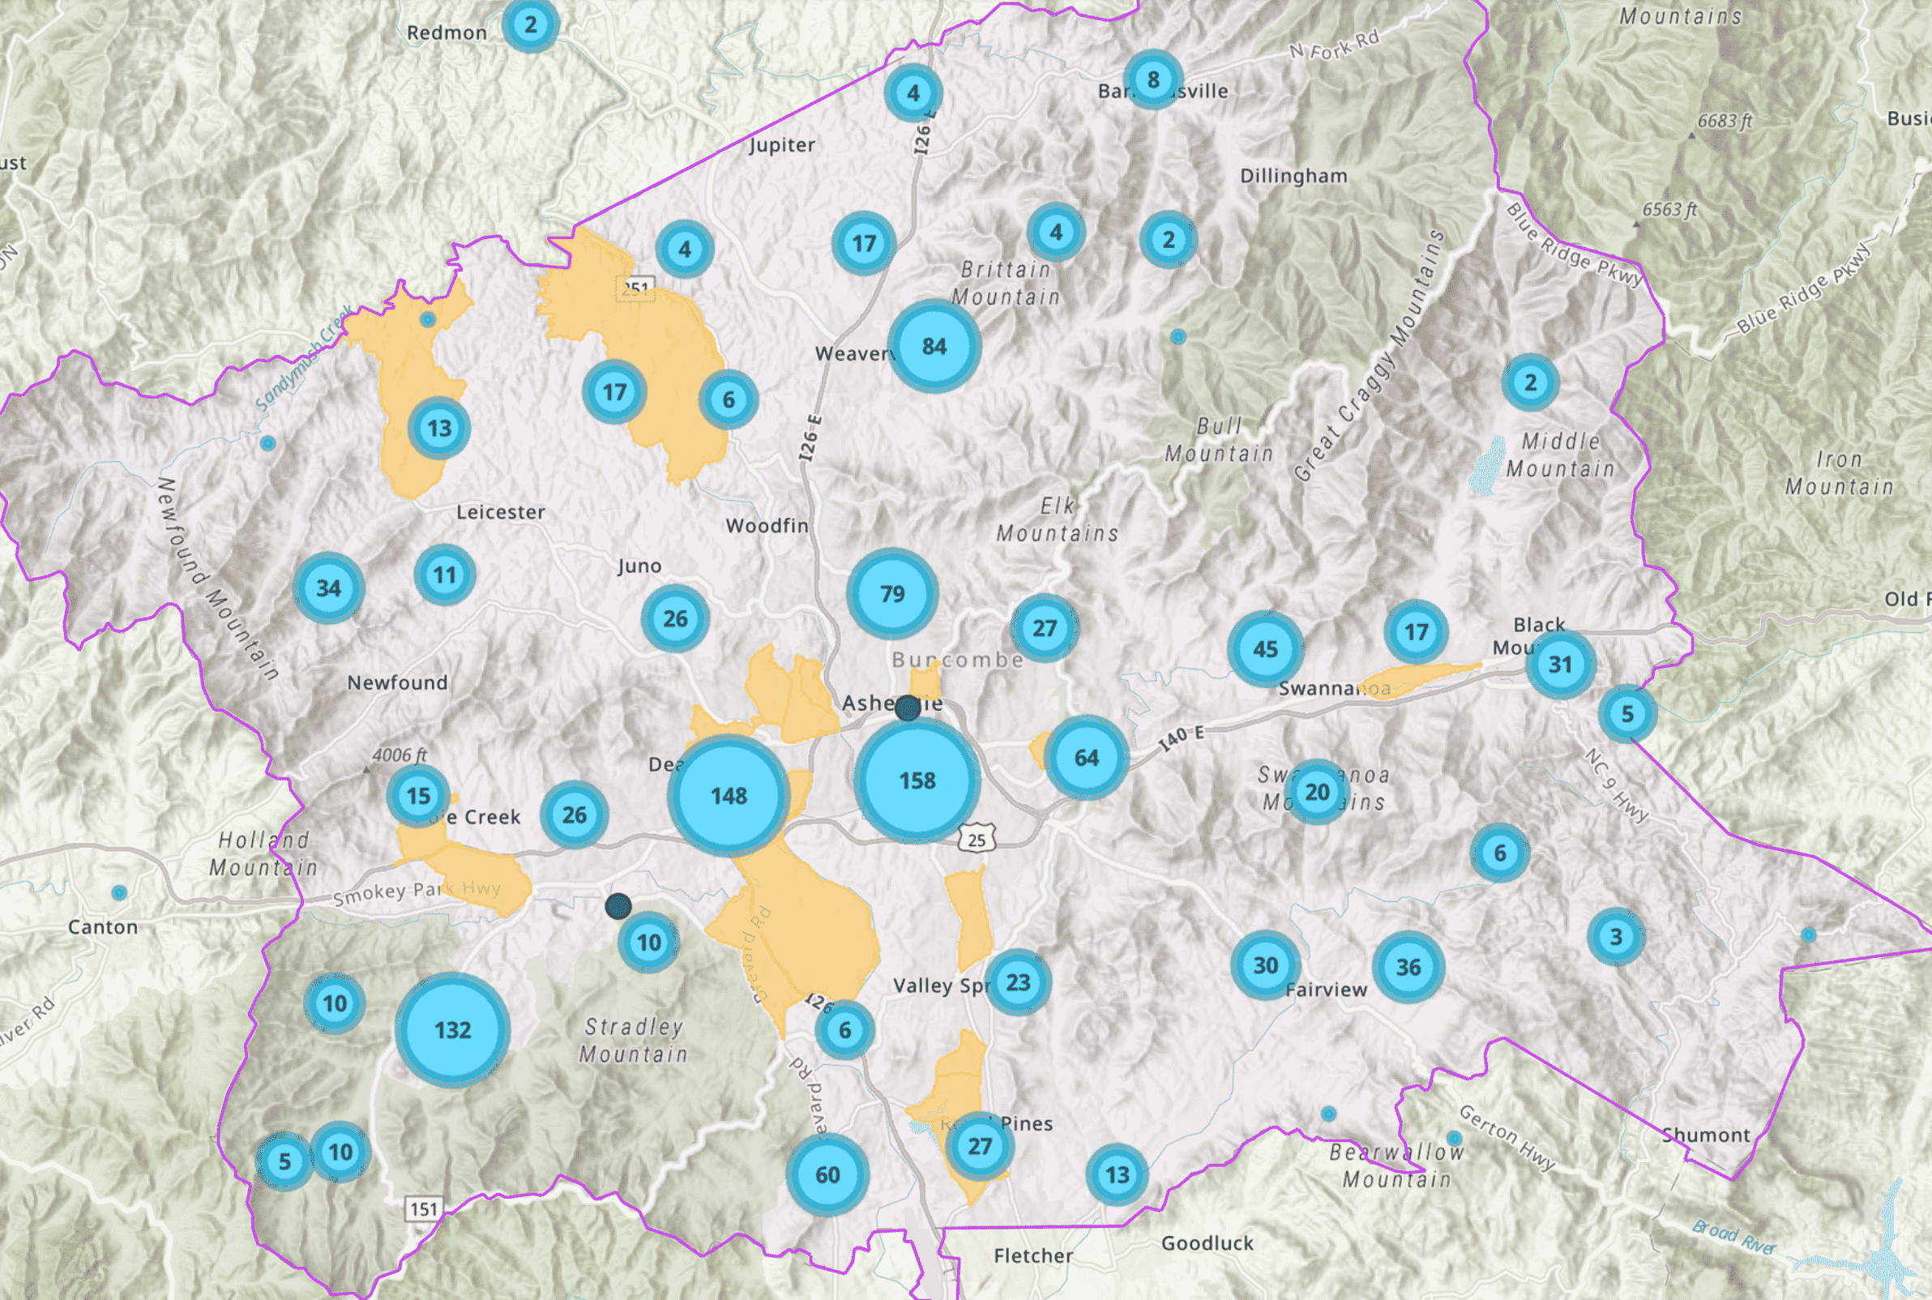Select the 45 cluster near Swannanoa

(1265, 648)
